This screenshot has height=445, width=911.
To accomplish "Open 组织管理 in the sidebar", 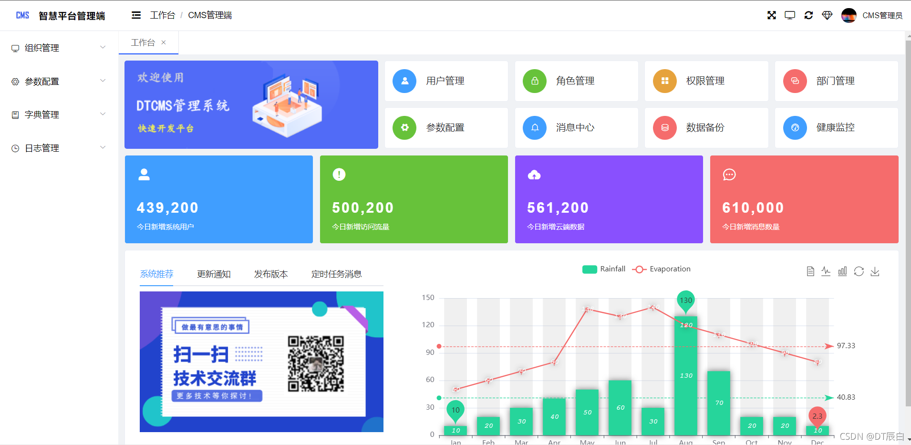I will [x=59, y=48].
